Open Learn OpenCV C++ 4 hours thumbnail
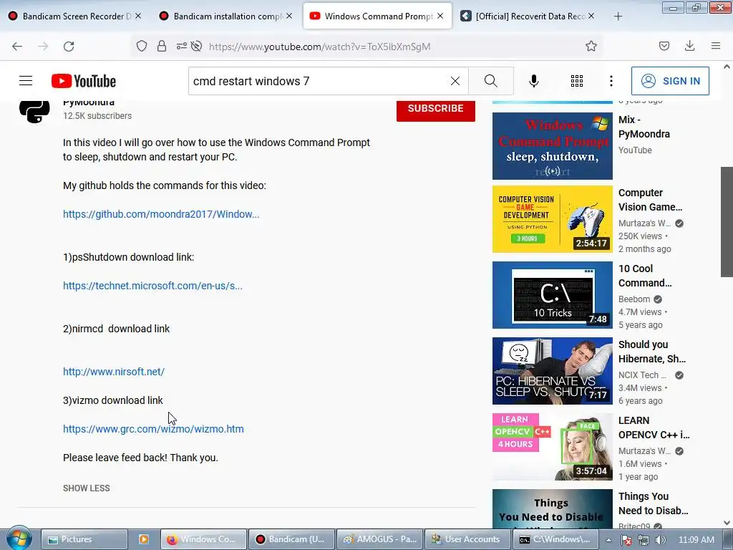 [x=552, y=447]
